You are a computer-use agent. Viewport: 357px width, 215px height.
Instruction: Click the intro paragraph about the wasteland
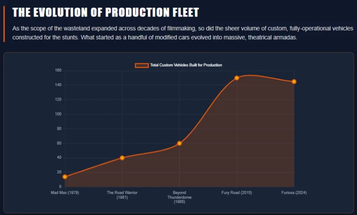[183, 33]
